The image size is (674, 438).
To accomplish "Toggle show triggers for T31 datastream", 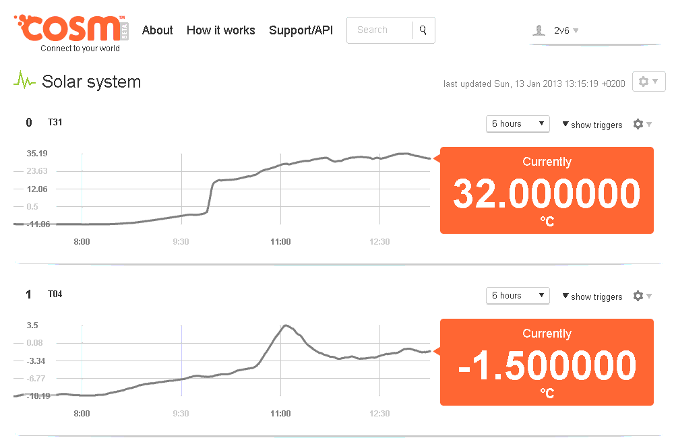I will coord(592,125).
